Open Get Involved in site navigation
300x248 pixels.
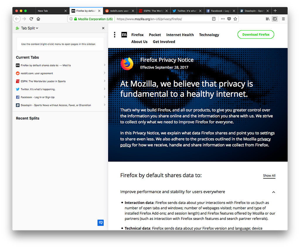pos(164,42)
